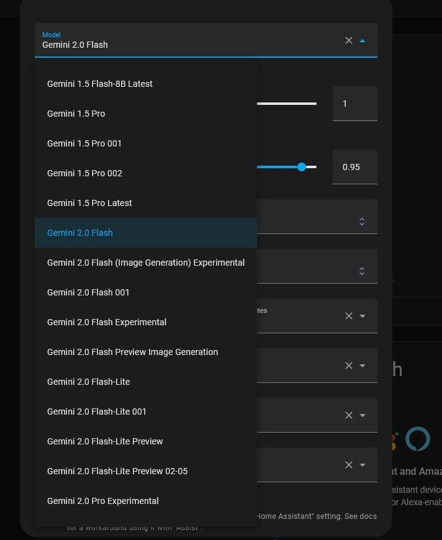Pick Gemini 1.5 Pro 002
This screenshot has height=540, width=442.
85,173
